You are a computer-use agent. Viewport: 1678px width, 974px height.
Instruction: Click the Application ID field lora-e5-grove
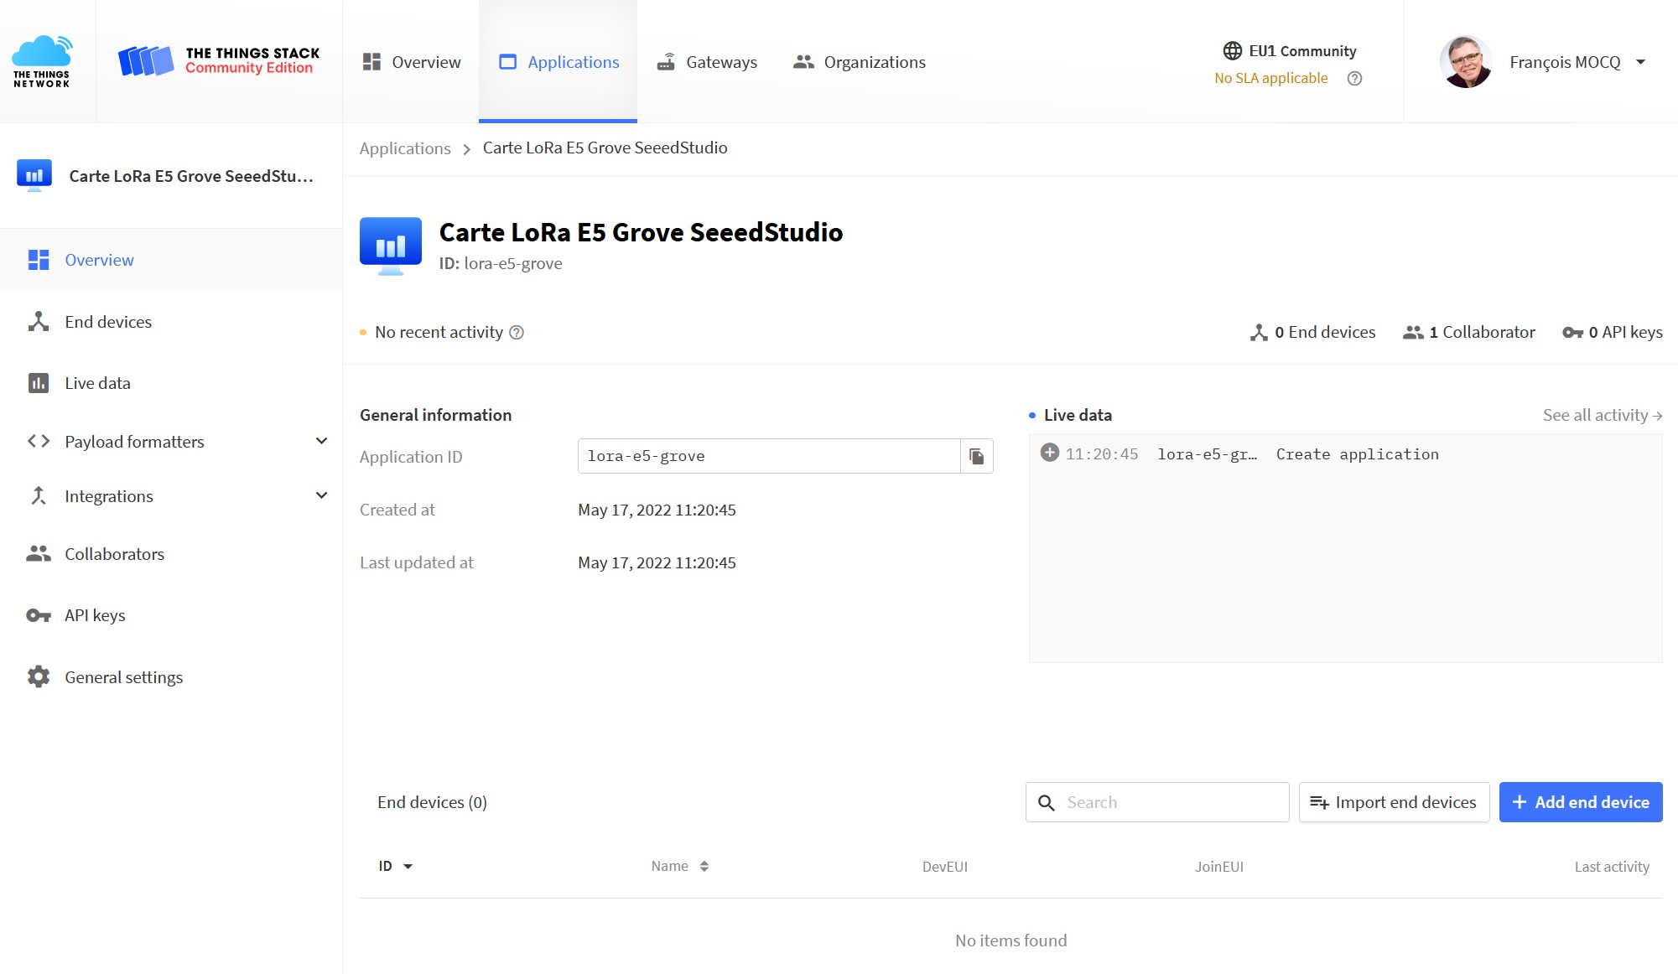tap(769, 456)
